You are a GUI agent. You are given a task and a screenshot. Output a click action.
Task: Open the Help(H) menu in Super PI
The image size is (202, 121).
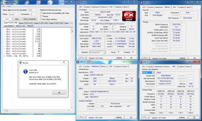tap(30, 26)
